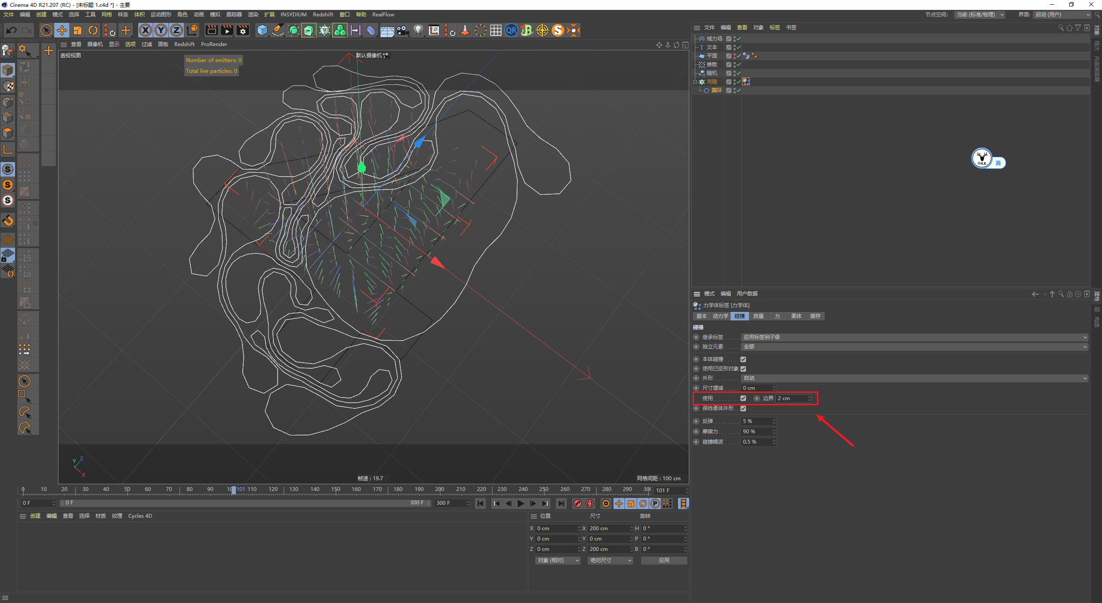This screenshot has height=603, width=1102.
Task: Select 圆环 object in object manager
Action: point(716,90)
